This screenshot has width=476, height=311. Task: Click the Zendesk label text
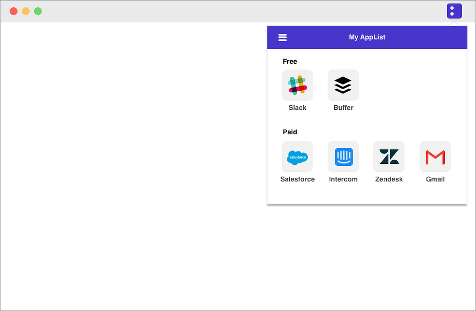[389, 179]
